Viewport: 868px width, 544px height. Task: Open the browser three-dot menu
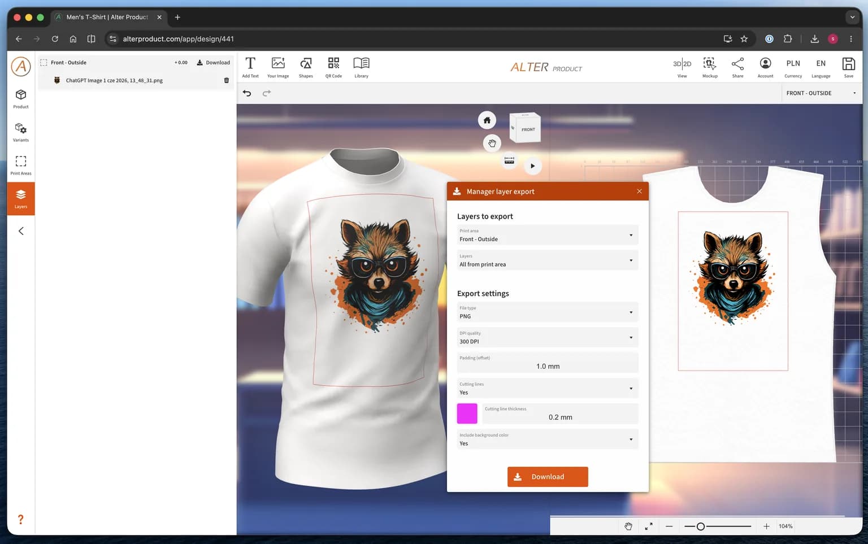851,39
